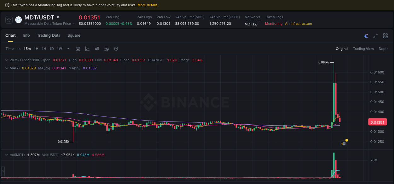Select the 1D timeframe
394x184 pixels.
pyautogui.click(x=51, y=49)
